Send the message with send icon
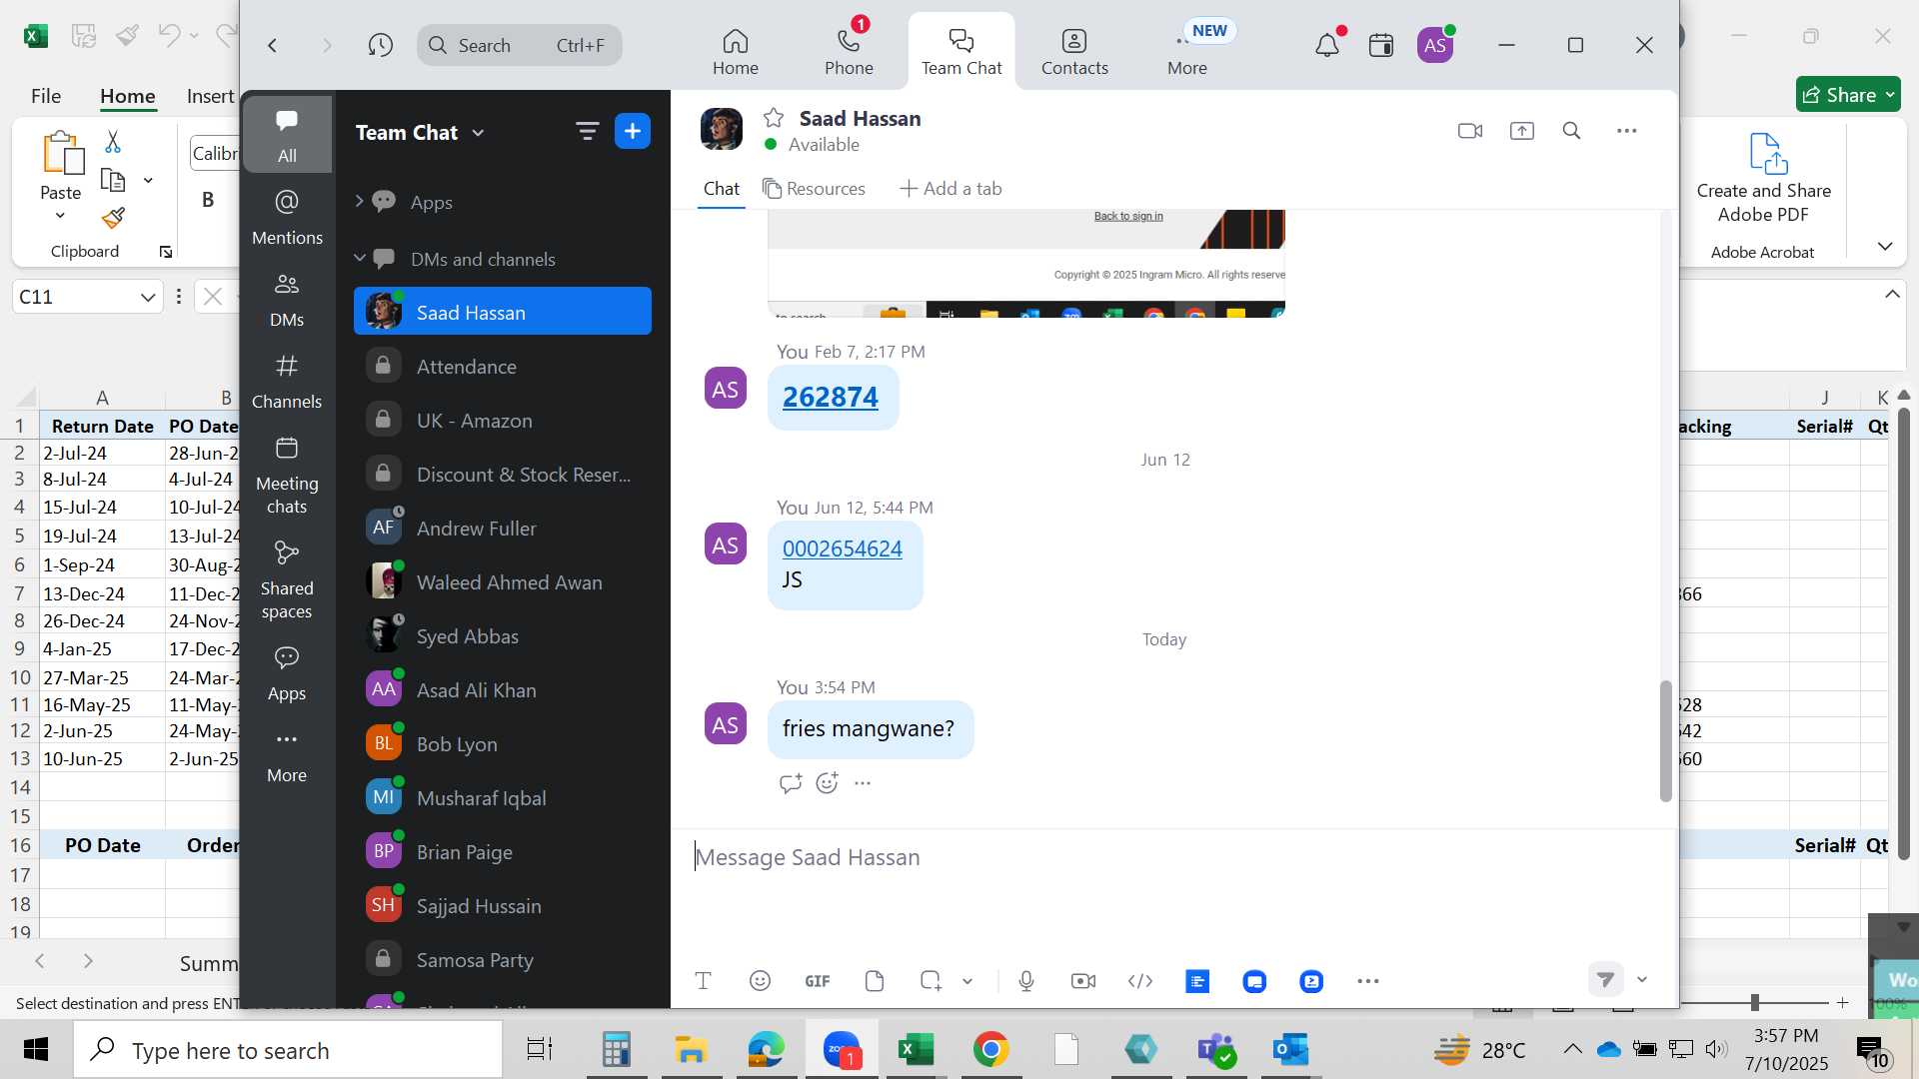1919x1079 pixels. pos(1605,980)
